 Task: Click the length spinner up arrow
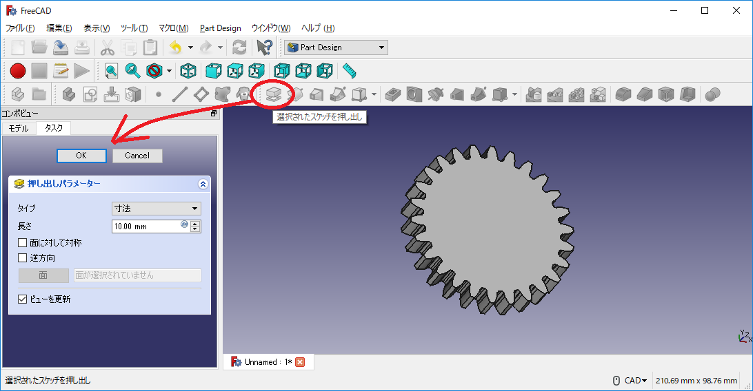point(195,223)
